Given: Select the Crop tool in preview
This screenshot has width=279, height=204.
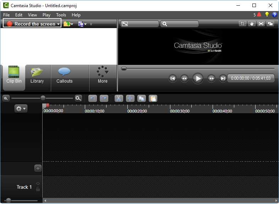Looking at the screenshot, I should (x=242, y=23).
